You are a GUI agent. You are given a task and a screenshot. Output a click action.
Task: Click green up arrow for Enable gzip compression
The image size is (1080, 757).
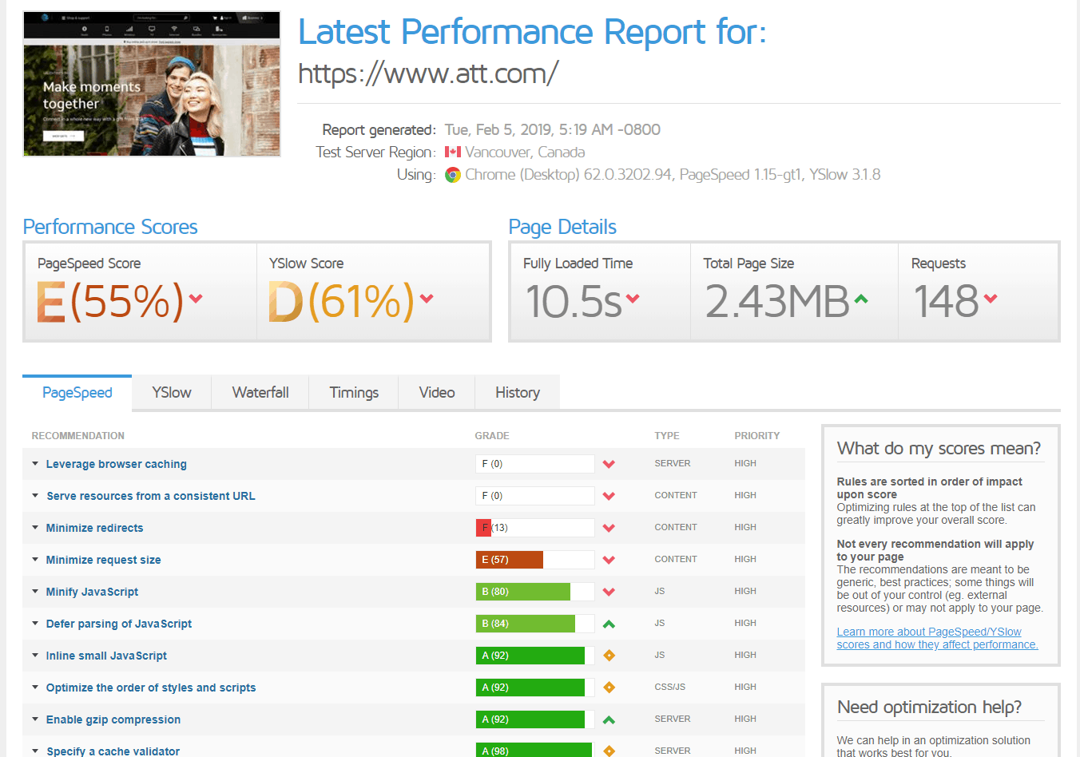[609, 719]
